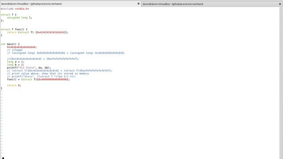
Task: Click the commented printf with (&a-1) line
Action: (x=42, y=76)
